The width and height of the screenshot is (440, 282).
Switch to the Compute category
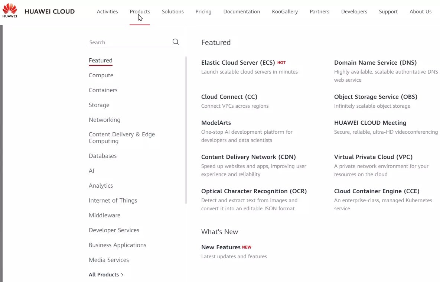tap(101, 75)
